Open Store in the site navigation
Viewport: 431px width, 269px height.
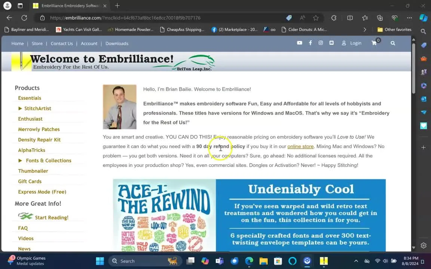tap(37, 43)
